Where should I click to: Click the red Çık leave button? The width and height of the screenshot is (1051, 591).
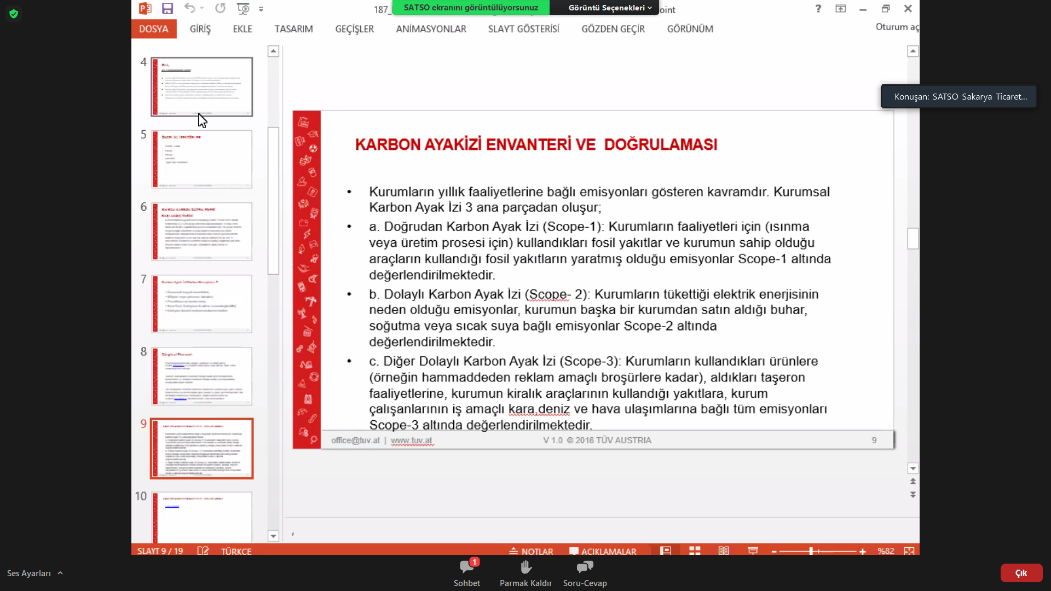click(1021, 573)
